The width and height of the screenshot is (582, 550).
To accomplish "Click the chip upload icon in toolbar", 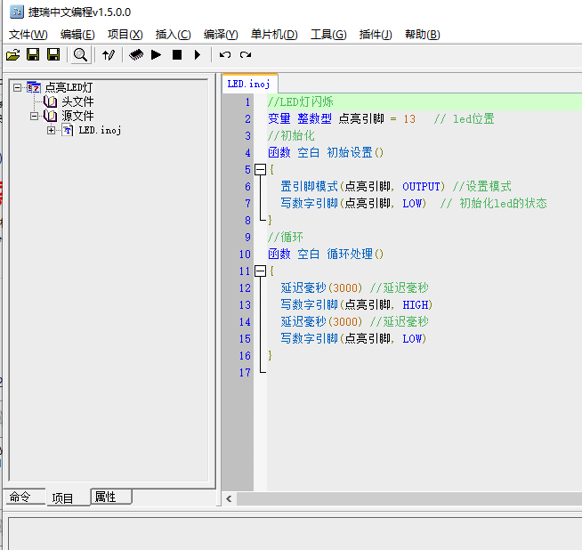I will (136, 55).
